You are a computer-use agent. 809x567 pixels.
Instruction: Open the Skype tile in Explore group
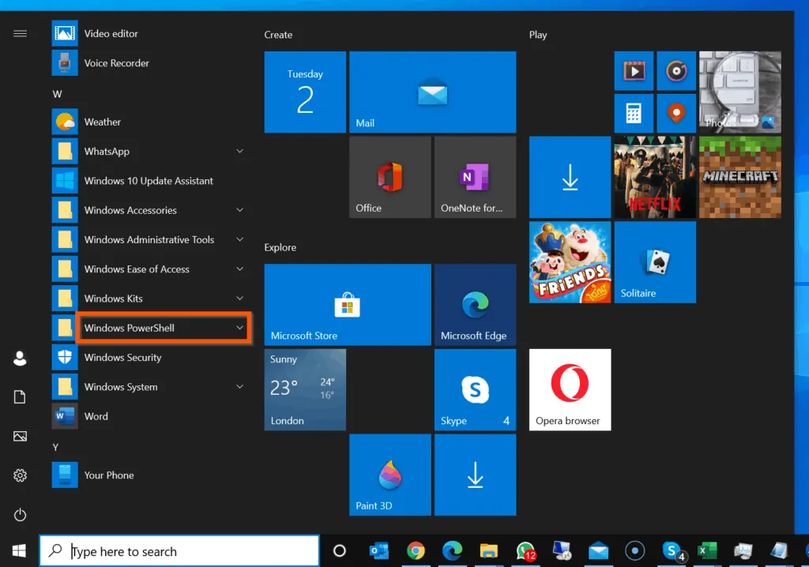(475, 389)
